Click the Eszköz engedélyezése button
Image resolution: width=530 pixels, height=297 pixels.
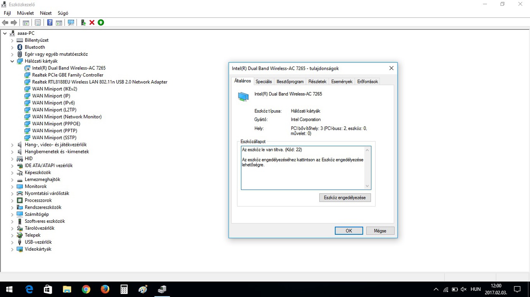pyautogui.click(x=345, y=197)
